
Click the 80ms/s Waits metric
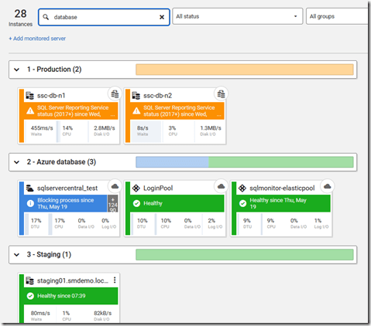(x=40, y=315)
